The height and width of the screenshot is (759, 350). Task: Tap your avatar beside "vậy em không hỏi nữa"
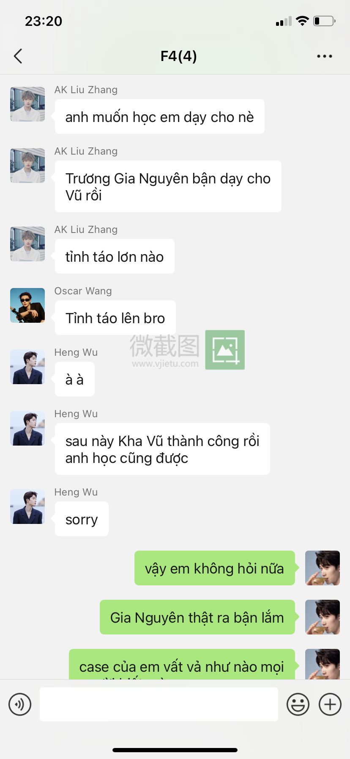pyautogui.click(x=323, y=568)
